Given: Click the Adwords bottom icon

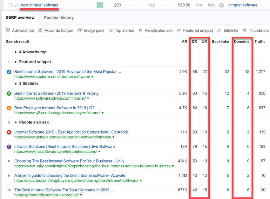Looking at the screenshot, I should (x=40, y=30).
